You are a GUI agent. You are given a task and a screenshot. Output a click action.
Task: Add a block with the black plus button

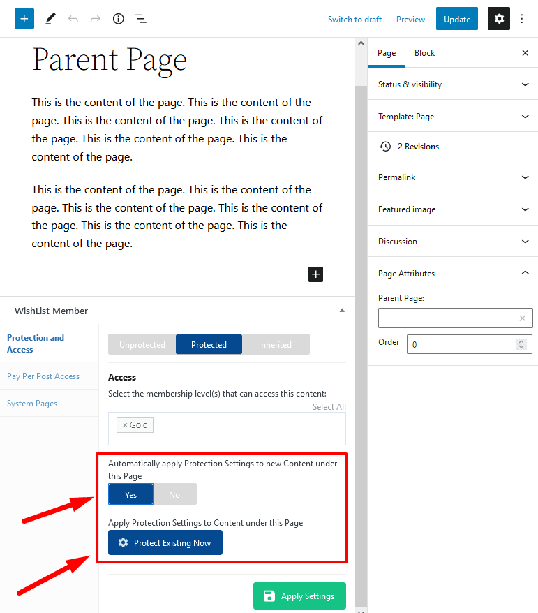(315, 274)
